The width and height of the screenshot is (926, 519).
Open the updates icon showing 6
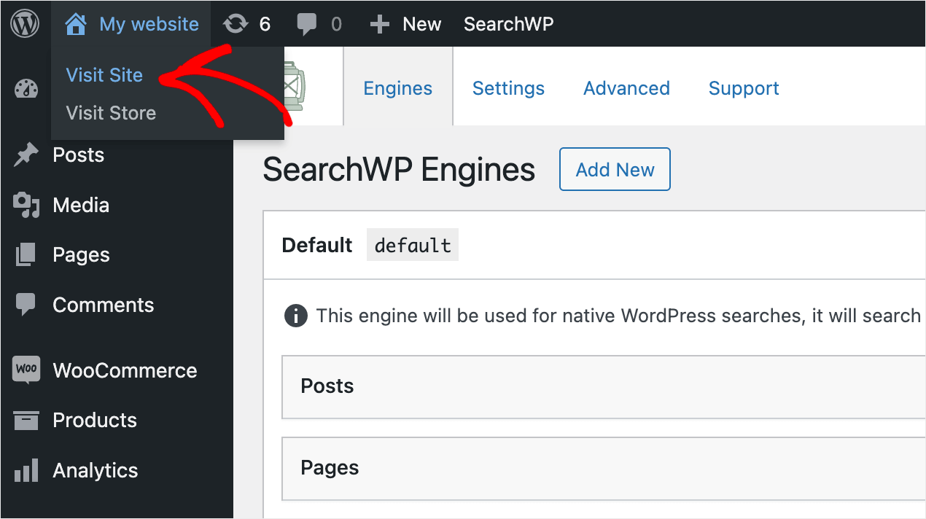[x=236, y=24]
